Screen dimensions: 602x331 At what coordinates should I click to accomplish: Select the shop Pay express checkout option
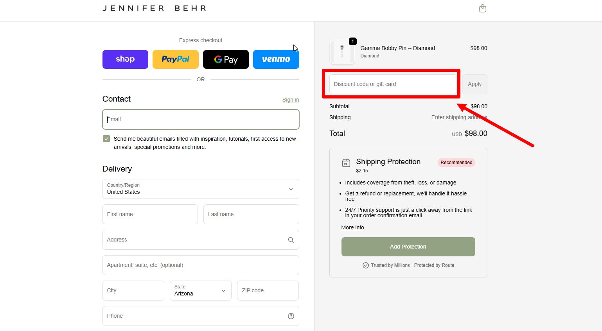125,59
